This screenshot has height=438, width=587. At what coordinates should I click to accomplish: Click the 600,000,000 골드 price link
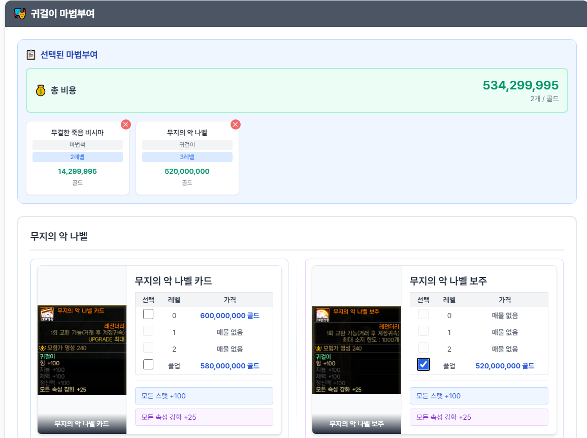click(230, 316)
